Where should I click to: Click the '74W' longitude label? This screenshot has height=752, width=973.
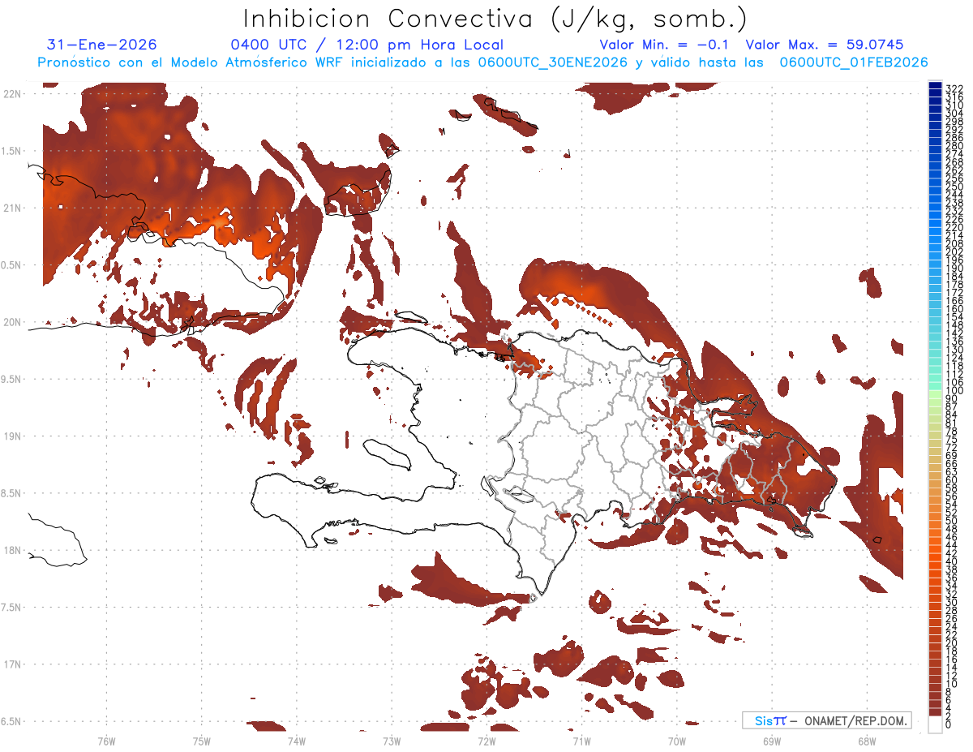pos(297,741)
